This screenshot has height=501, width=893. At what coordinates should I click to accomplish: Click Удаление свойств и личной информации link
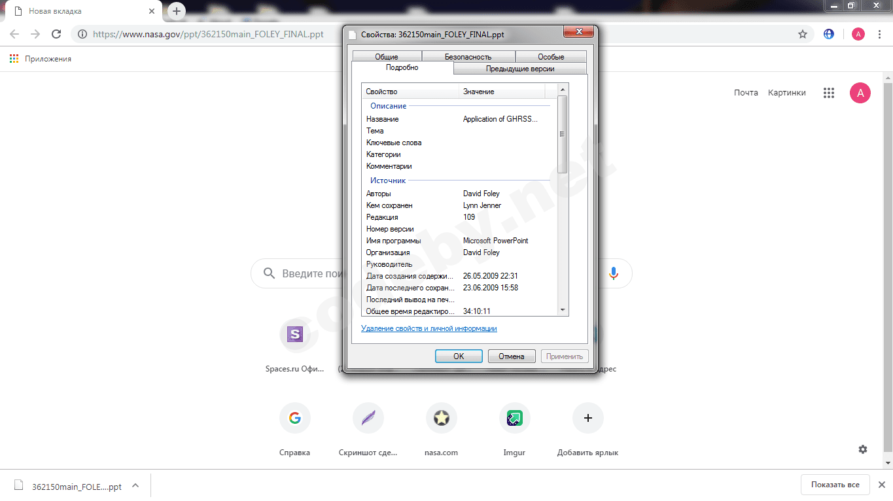429,328
